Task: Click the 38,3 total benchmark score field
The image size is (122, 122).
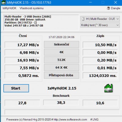Action: click(x=61, y=102)
